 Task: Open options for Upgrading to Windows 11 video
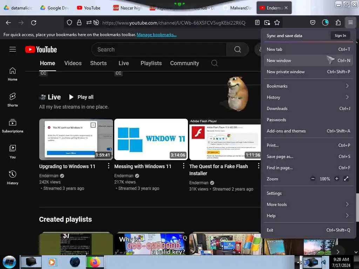[109, 166]
